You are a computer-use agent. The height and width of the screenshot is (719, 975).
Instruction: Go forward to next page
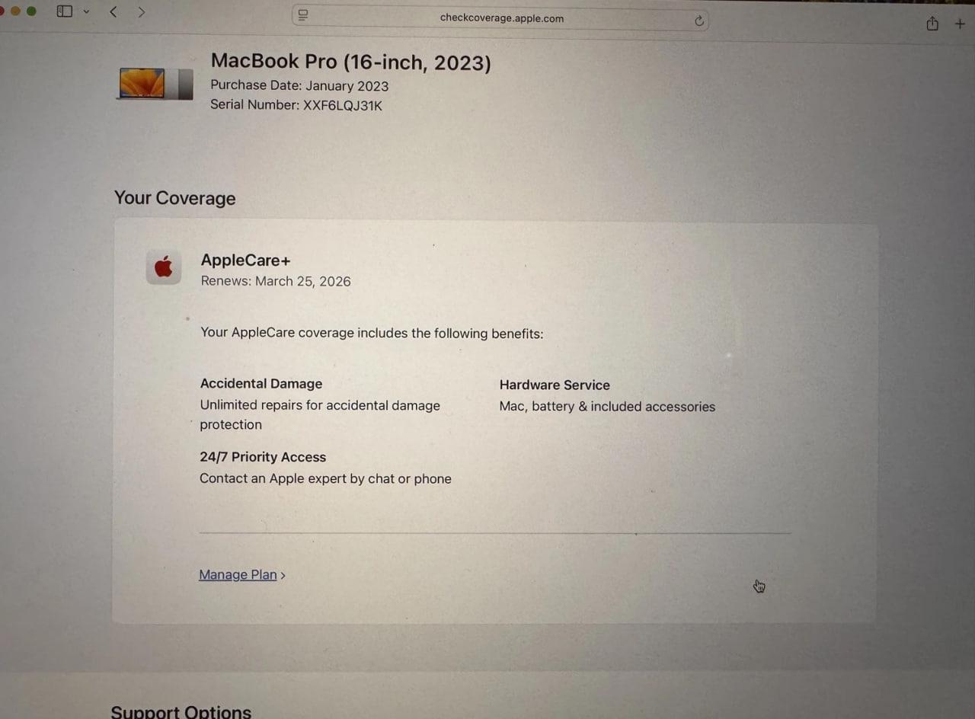tap(141, 11)
